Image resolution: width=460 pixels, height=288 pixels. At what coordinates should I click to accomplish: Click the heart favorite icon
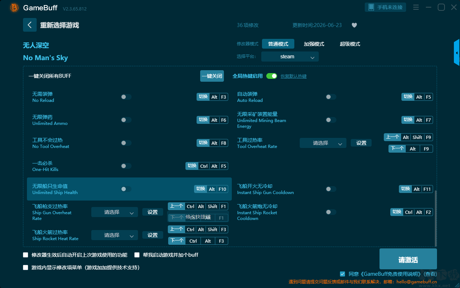(354, 25)
